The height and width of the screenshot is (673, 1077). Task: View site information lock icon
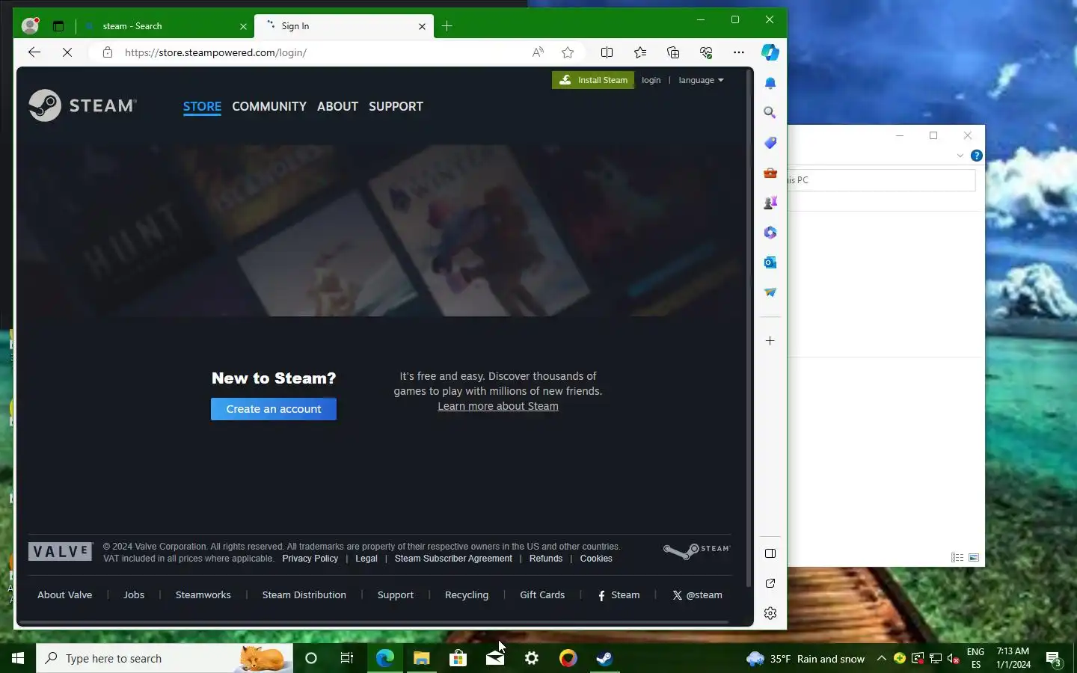(108, 52)
